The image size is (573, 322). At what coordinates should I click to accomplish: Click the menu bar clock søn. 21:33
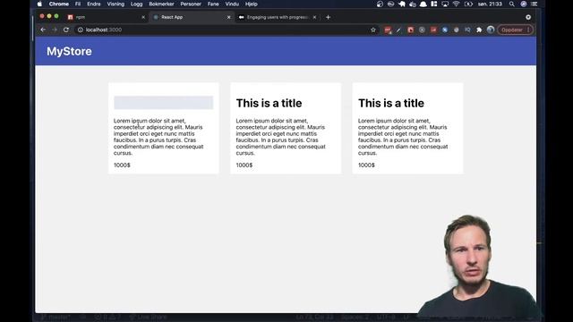490,4
